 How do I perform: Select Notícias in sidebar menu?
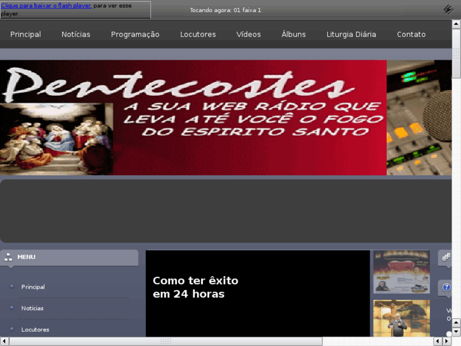point(32,308)
